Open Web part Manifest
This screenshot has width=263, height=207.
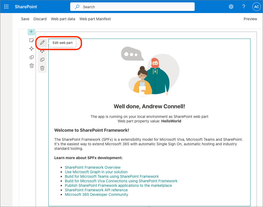(x=95, y=19)
